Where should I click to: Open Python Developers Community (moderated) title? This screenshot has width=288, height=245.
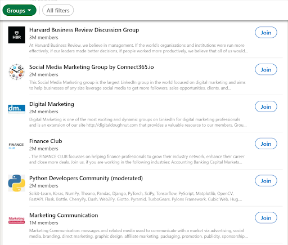(86, 178)
